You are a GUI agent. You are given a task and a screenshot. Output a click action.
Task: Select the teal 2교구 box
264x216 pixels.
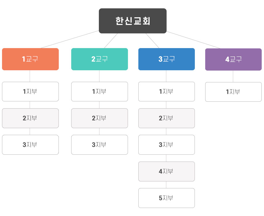click(99, 59)
